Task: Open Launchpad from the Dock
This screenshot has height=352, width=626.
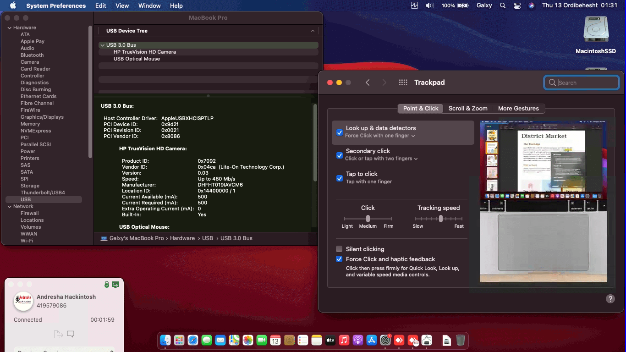Action: coord(179,340)
